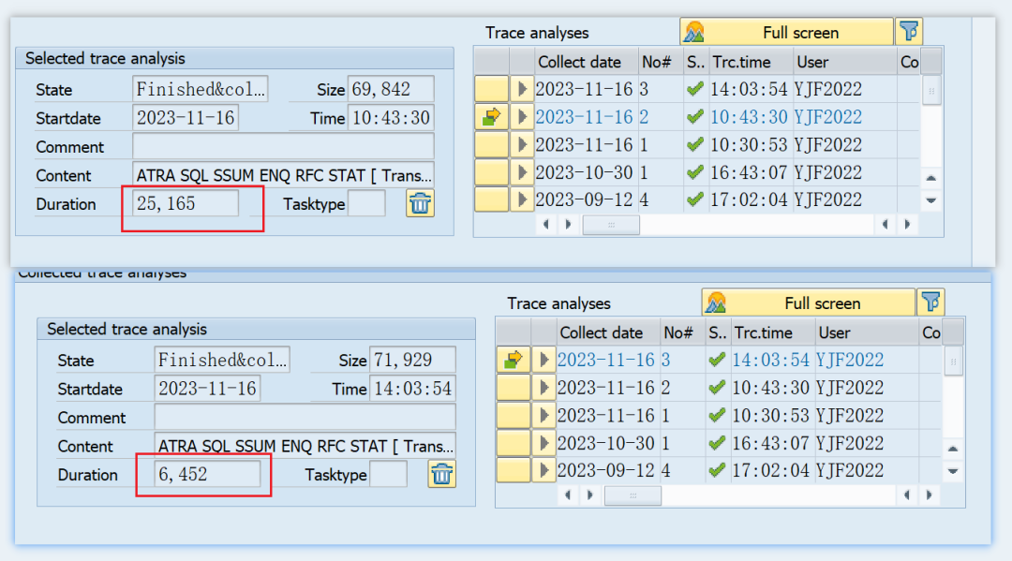Click Content field in top panel
The width and height of the screenshot is (1012, 561).
[x=283, y=175]
